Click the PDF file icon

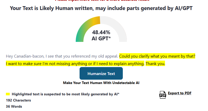(x=163, y=95)
